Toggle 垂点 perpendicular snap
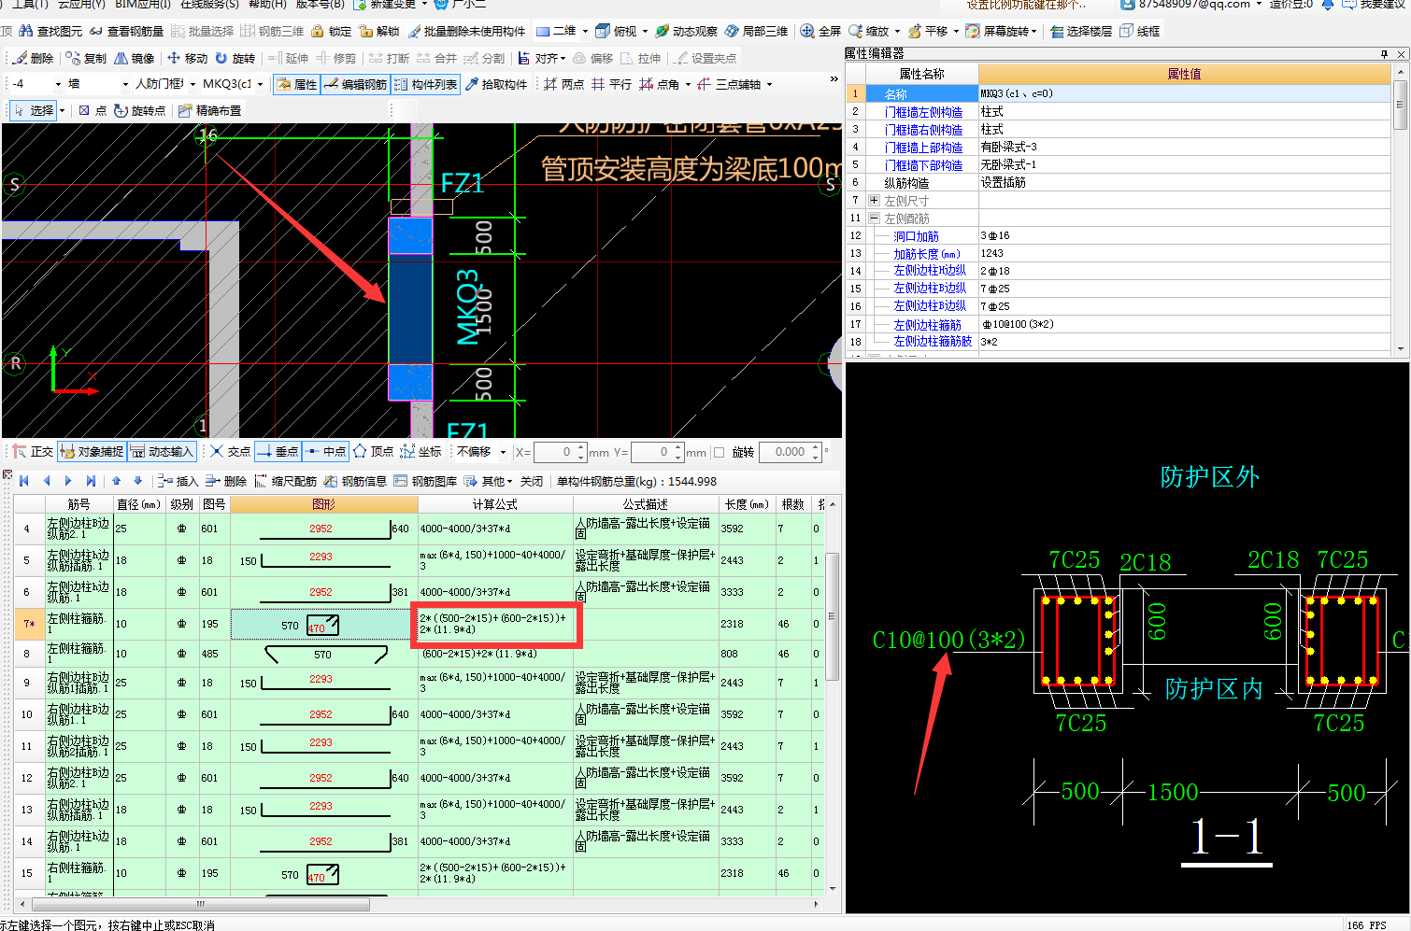This screenshot has width=1411, height=931. [x=278, y=452]
